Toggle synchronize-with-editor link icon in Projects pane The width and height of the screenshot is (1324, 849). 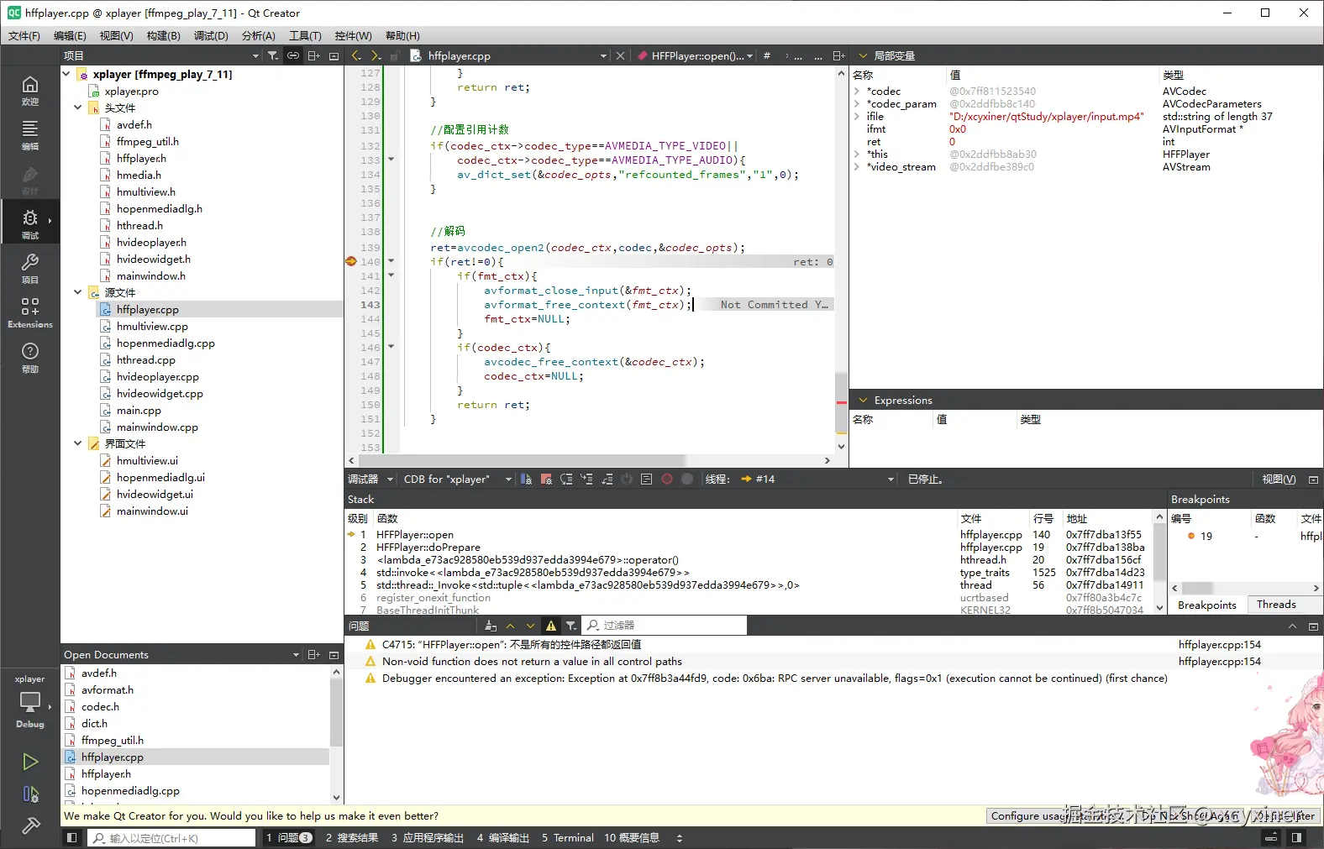[x=293, y=56]
